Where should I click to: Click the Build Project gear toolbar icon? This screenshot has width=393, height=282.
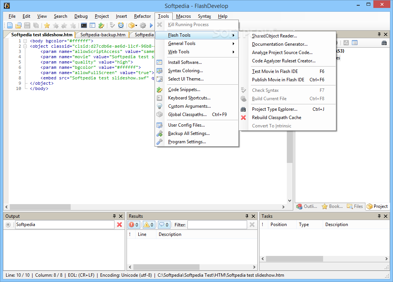(143, 25)
